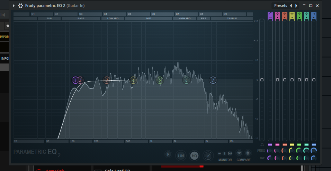Expand the plugin options menu arrow
The height and width of the screenshot is (171, 331).
pos(14,6)
